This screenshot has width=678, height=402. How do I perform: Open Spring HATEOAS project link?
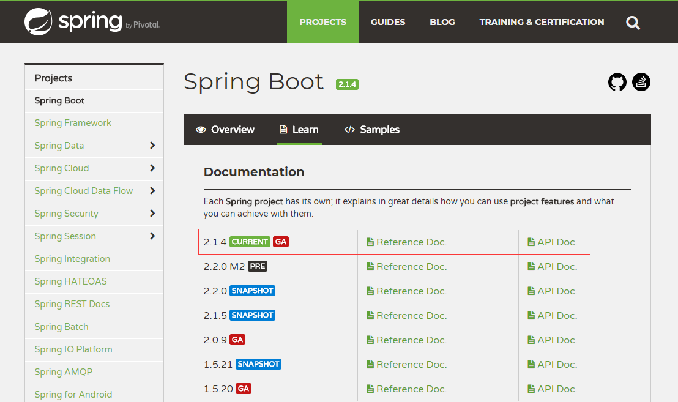[70, 281]
